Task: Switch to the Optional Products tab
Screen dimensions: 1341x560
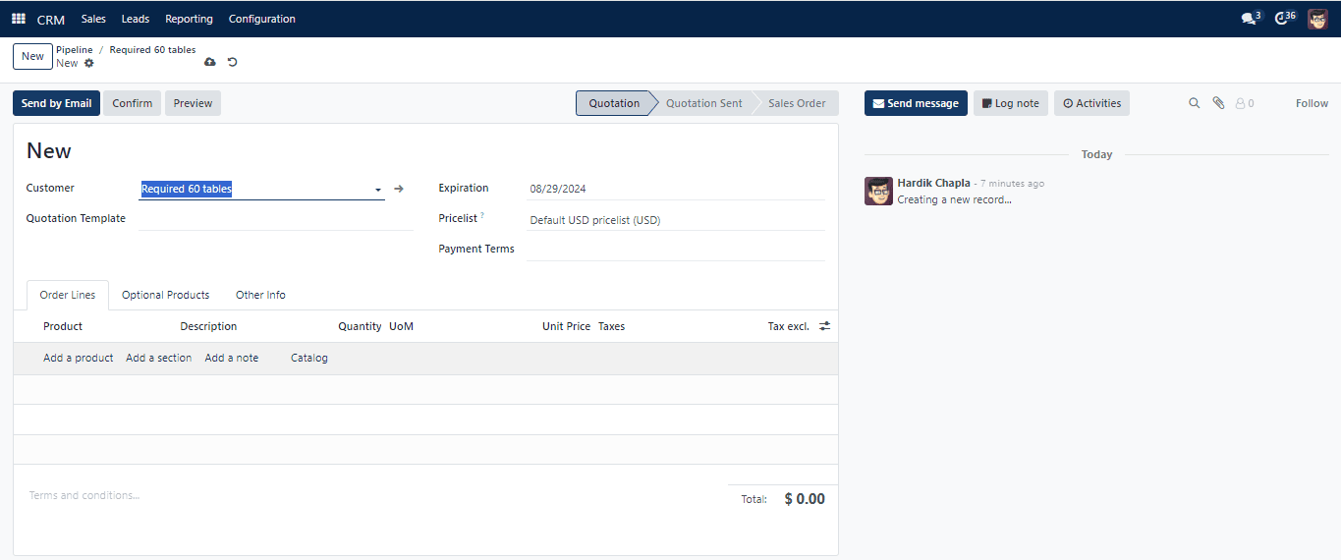Action: click(165, 295)
